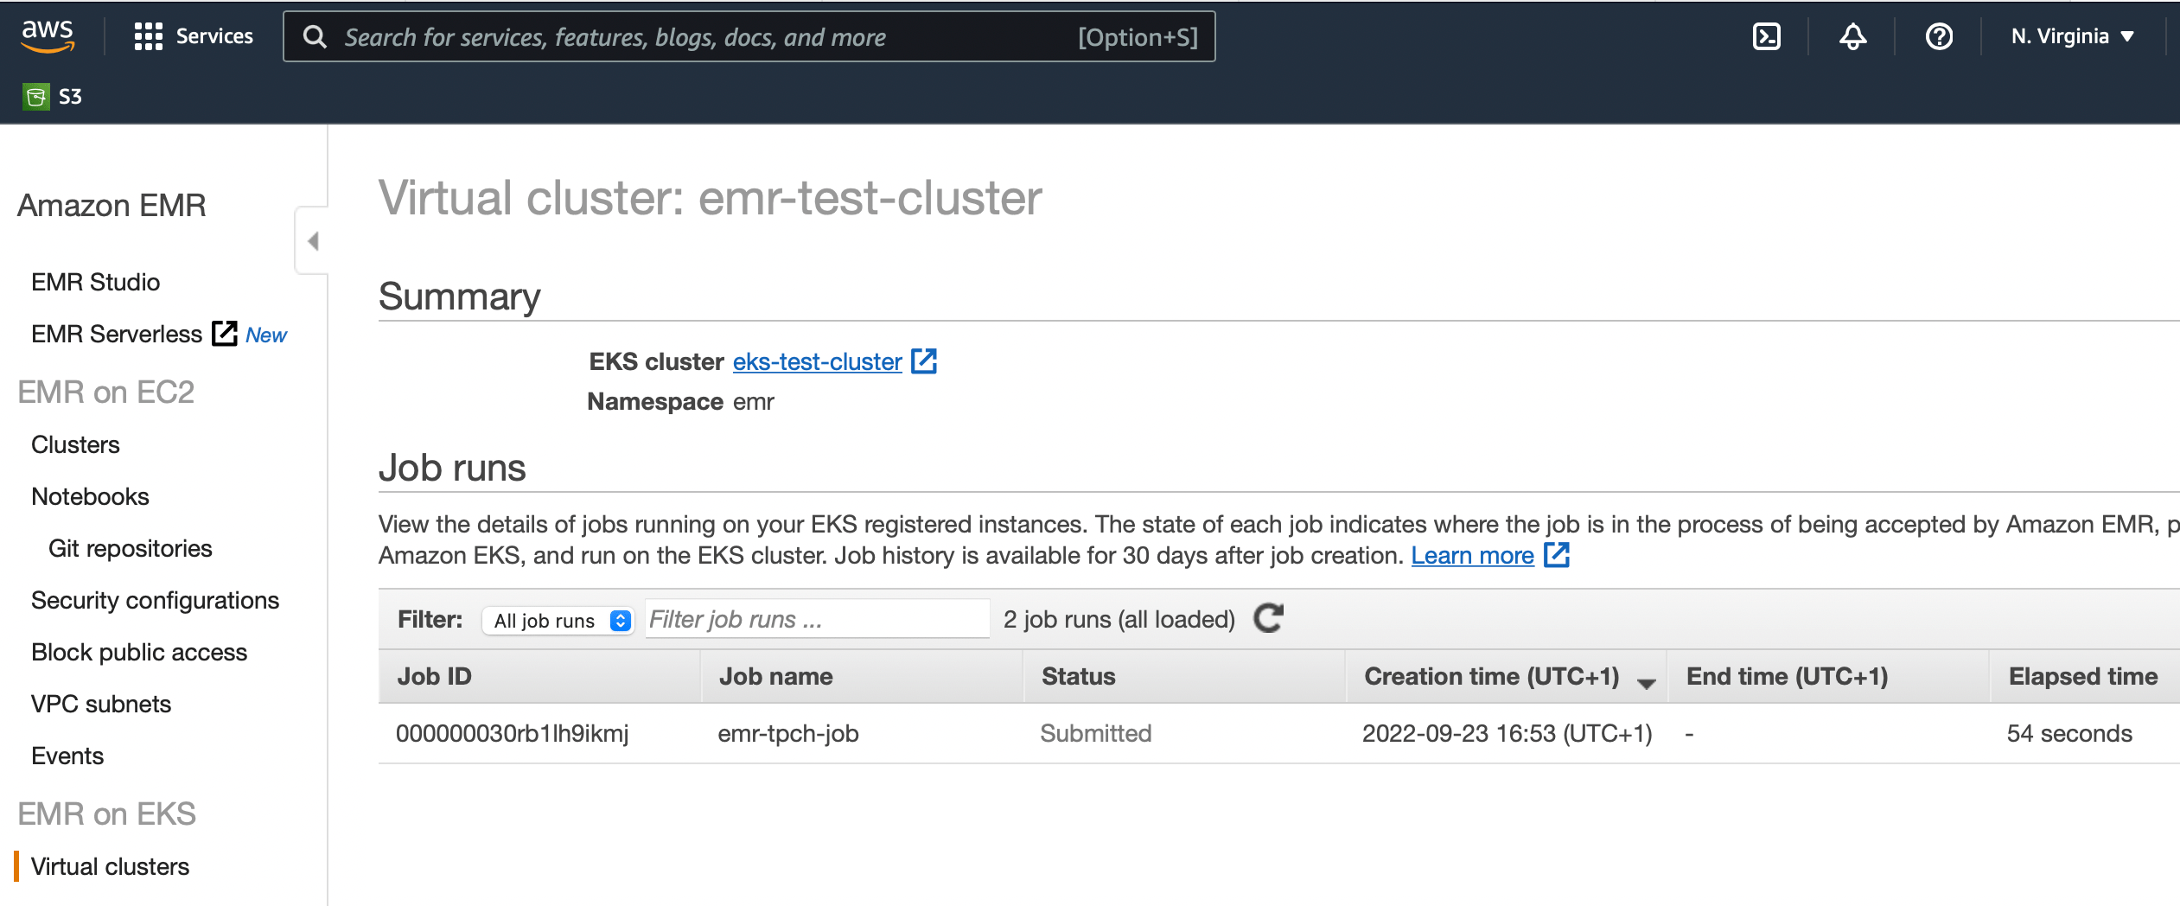Image resolution: width=2180 pixels, height=906 pixels.
Task: Open the help question mark icon
Action: click(x=1939, y=36)
